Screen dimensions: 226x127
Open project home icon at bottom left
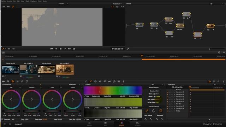pyautogui.click(x=5, y=124)
